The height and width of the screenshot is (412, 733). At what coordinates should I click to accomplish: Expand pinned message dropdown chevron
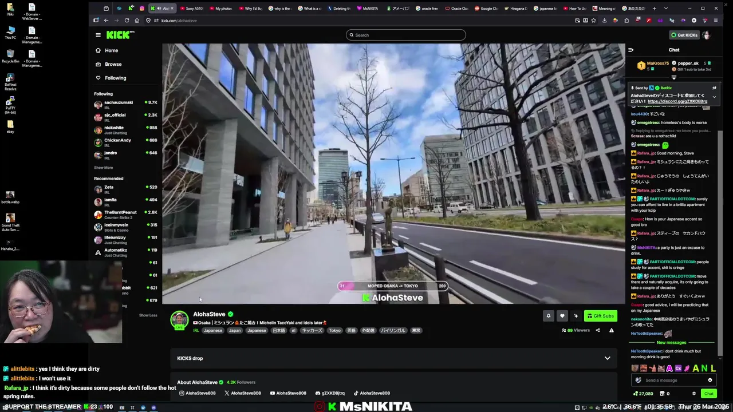coord(714,97)
